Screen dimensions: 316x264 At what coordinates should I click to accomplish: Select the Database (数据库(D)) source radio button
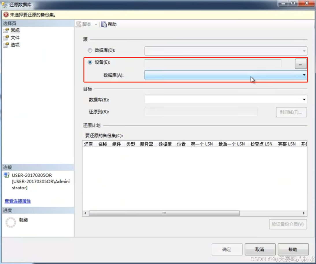point(90,50)
